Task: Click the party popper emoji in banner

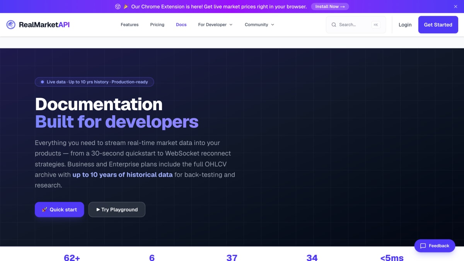Action: [x=126, y=7]
